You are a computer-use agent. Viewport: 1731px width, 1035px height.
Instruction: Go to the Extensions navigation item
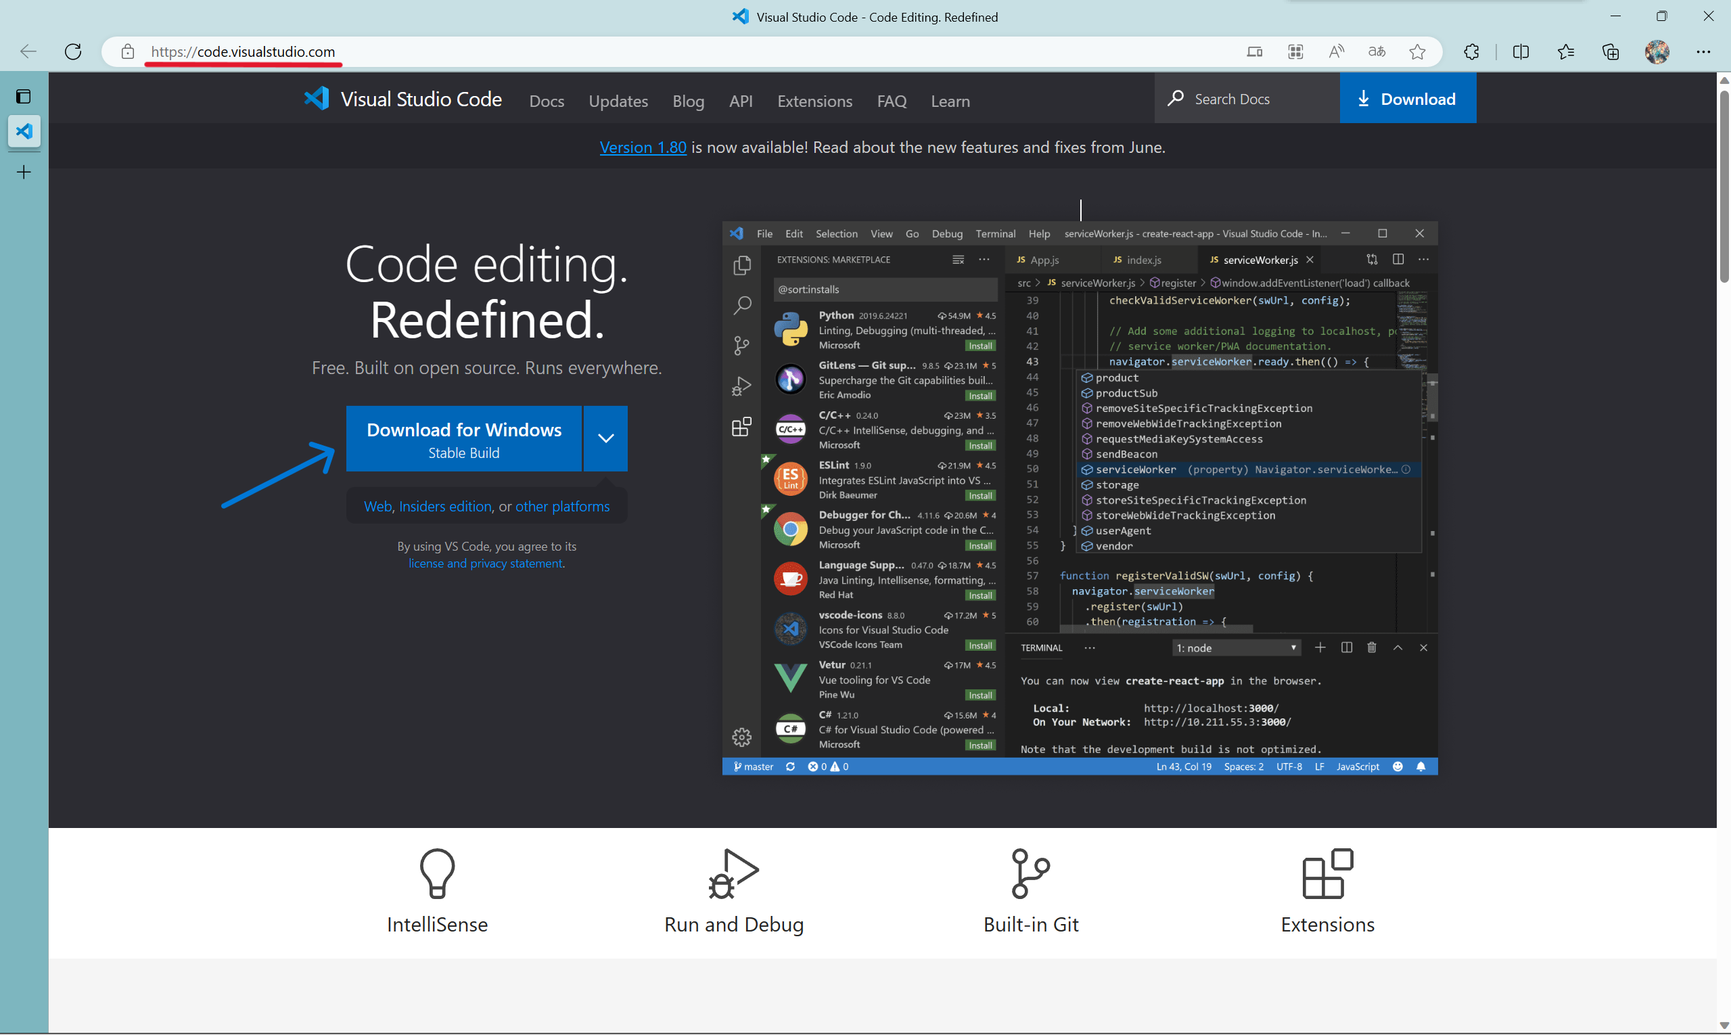(x=814, y=101)
